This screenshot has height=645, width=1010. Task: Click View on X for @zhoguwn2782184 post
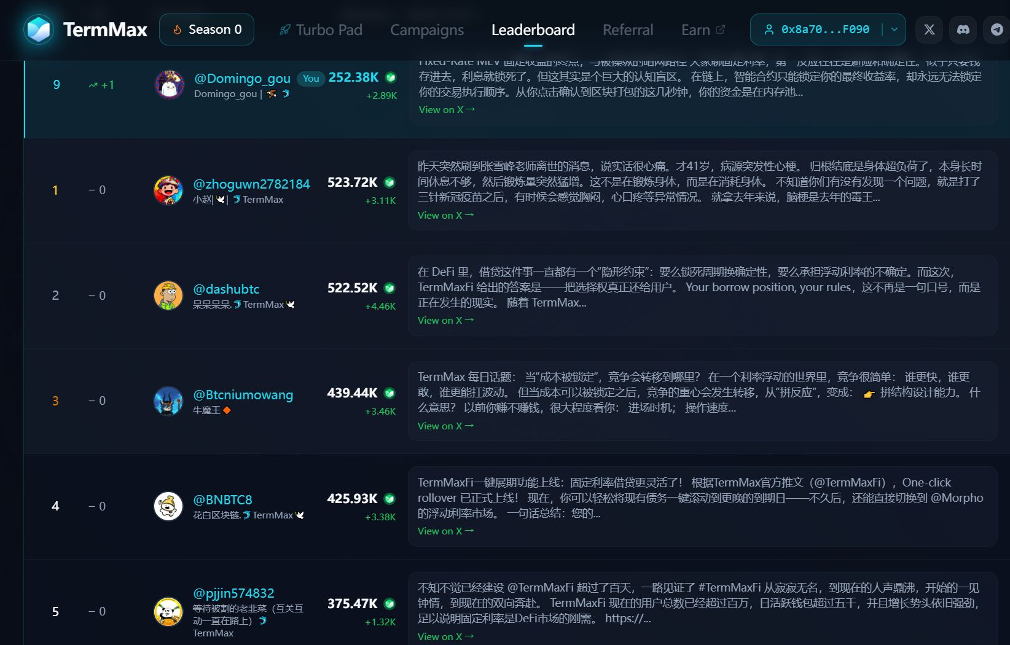pyautogui.click(x=445, y=215)
